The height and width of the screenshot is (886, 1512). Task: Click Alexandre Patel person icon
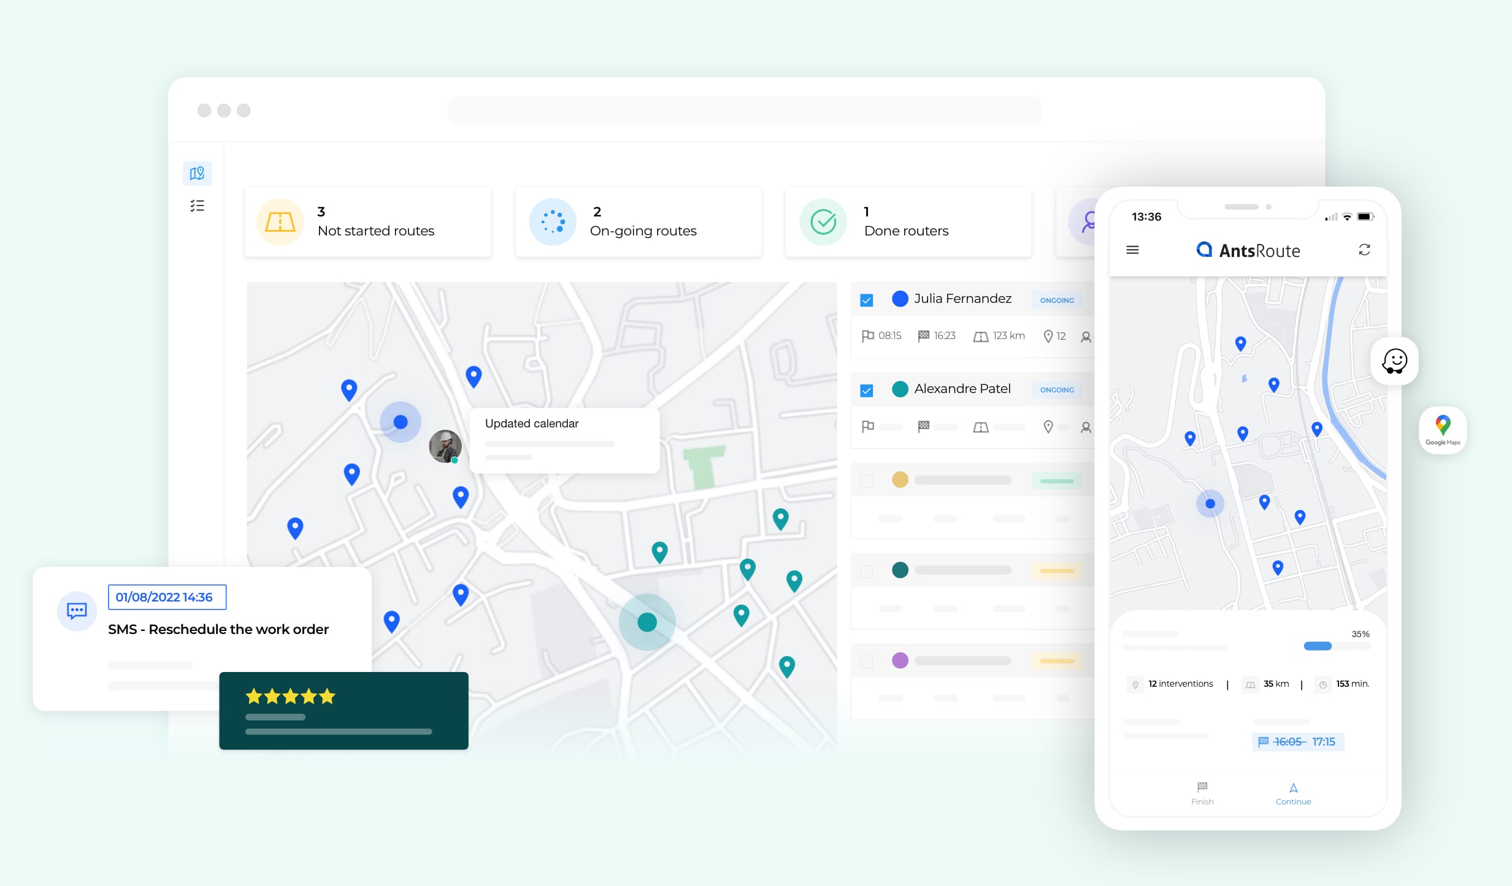pos(1086,427)
